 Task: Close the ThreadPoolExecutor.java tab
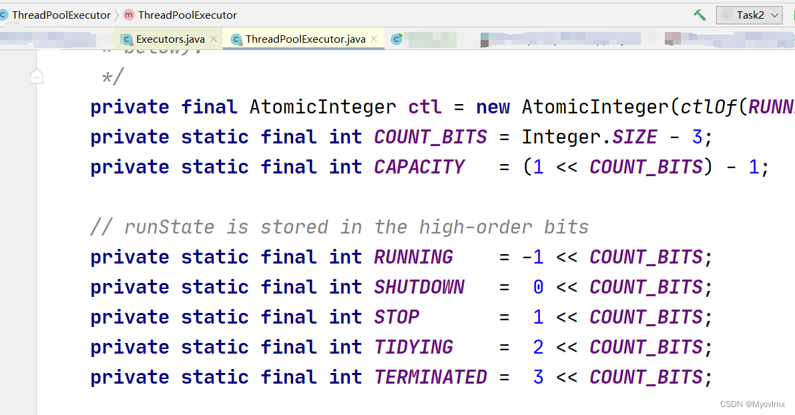tap(374, 39)
